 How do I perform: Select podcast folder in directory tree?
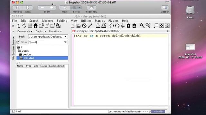click(26, 54)
